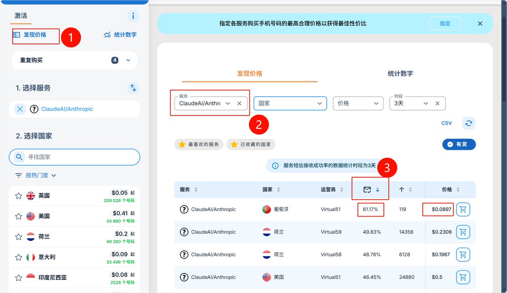Favorite 印度尼西亚 with its star icon

(x=19, y=278)
